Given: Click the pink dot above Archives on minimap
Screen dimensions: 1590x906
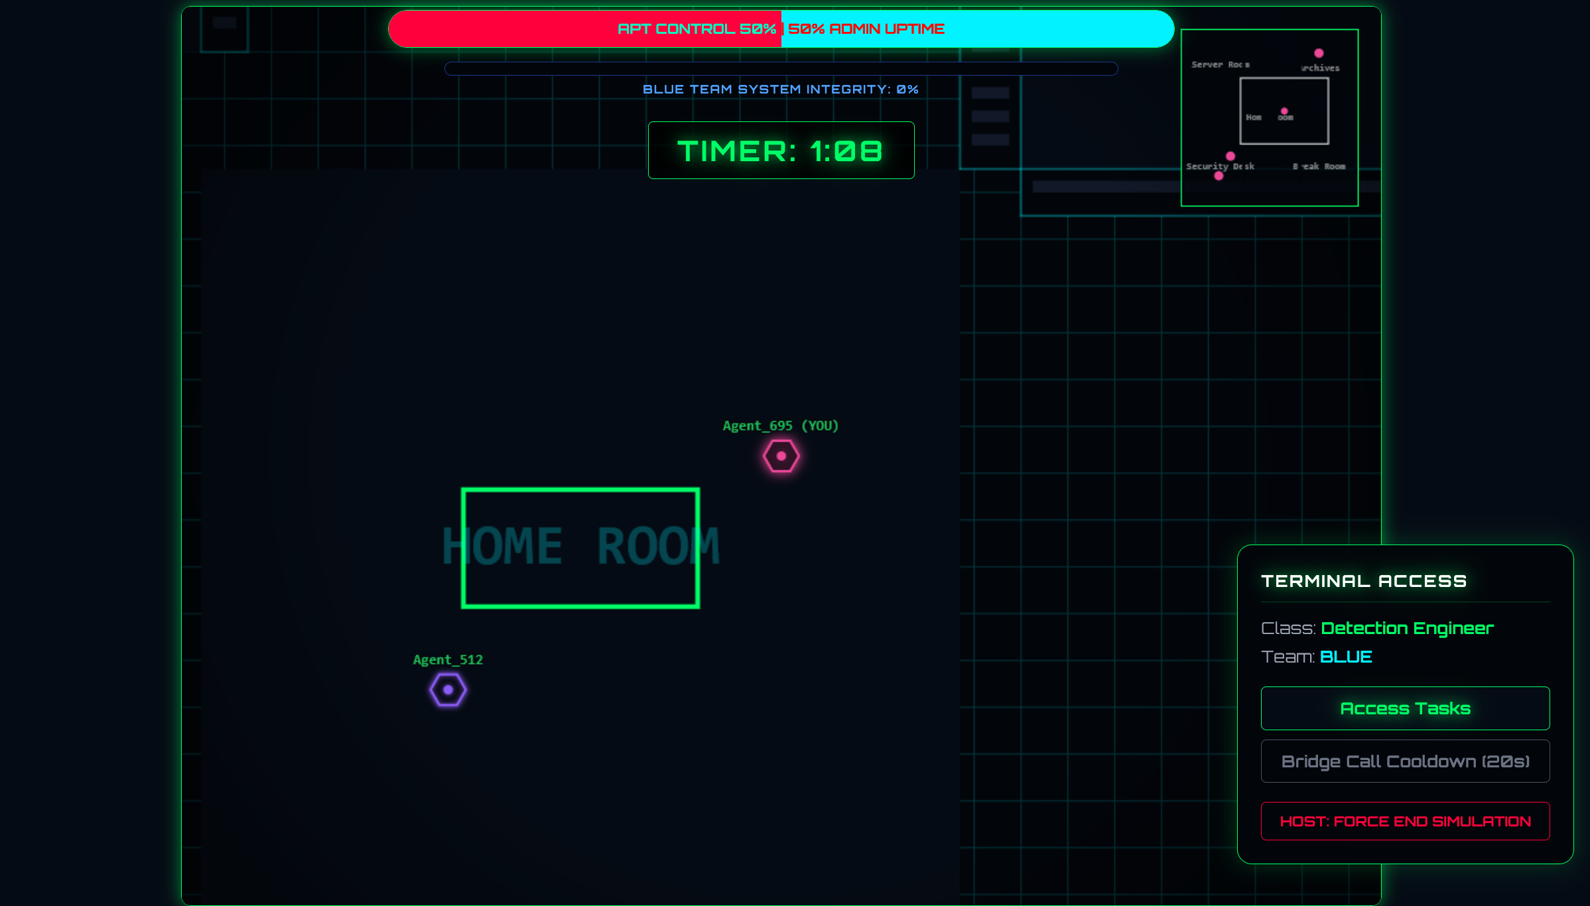Looking at the screenshot, I should tap(1319, 53).
